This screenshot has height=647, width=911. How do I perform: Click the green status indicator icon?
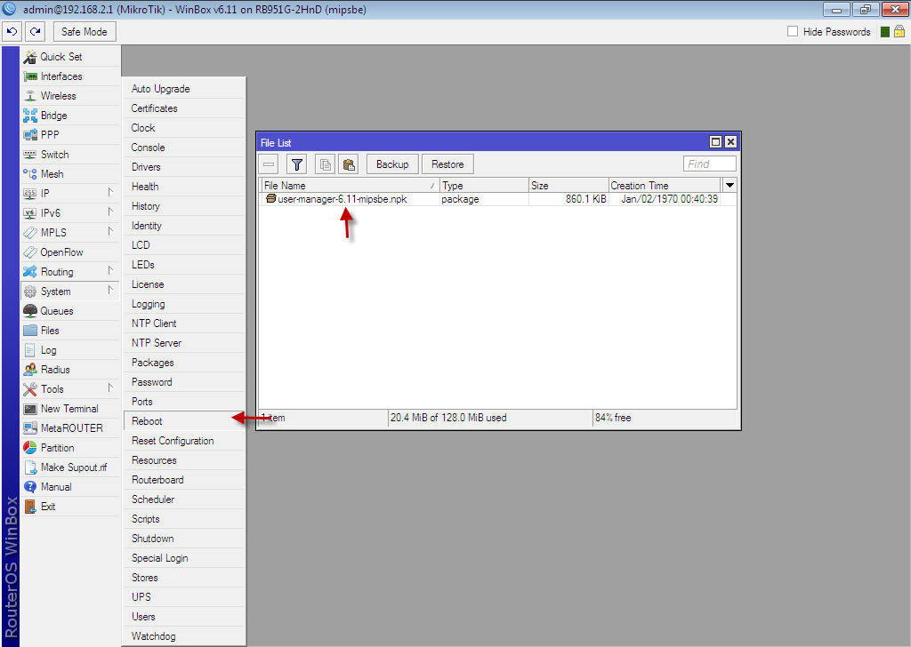[x=885, y=32]
